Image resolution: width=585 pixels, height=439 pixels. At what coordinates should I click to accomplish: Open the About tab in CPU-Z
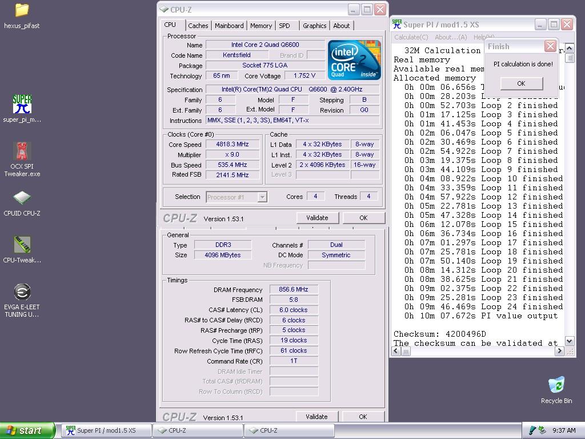tap(342, 26)
